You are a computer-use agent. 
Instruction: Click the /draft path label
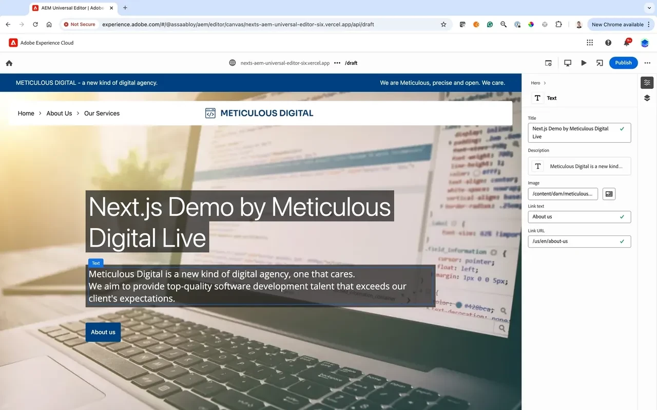[x=351, y=63]
